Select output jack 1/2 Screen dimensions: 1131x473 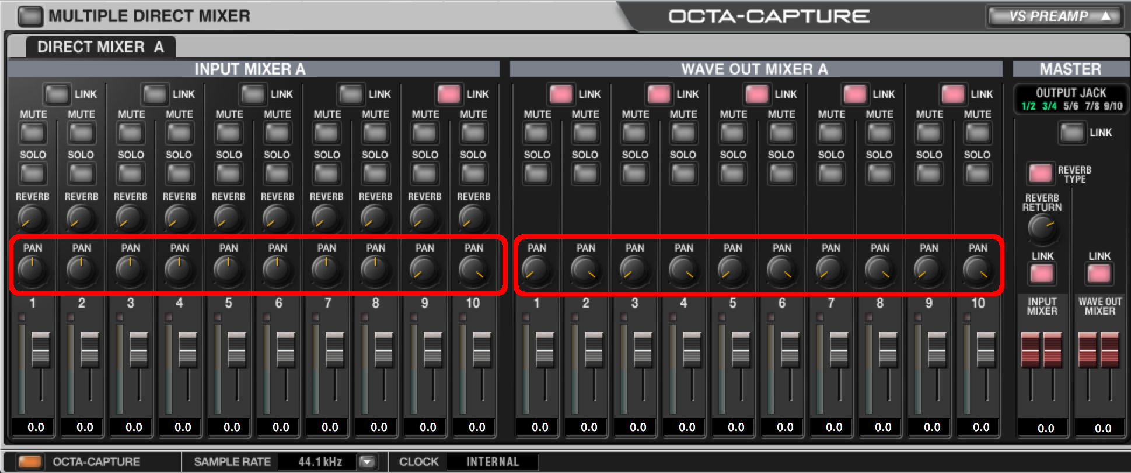[x=1028, y=106]
